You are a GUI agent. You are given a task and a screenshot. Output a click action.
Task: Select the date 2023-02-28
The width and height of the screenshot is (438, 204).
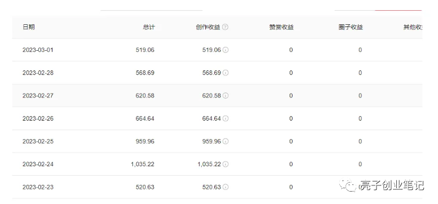point(38,73)
